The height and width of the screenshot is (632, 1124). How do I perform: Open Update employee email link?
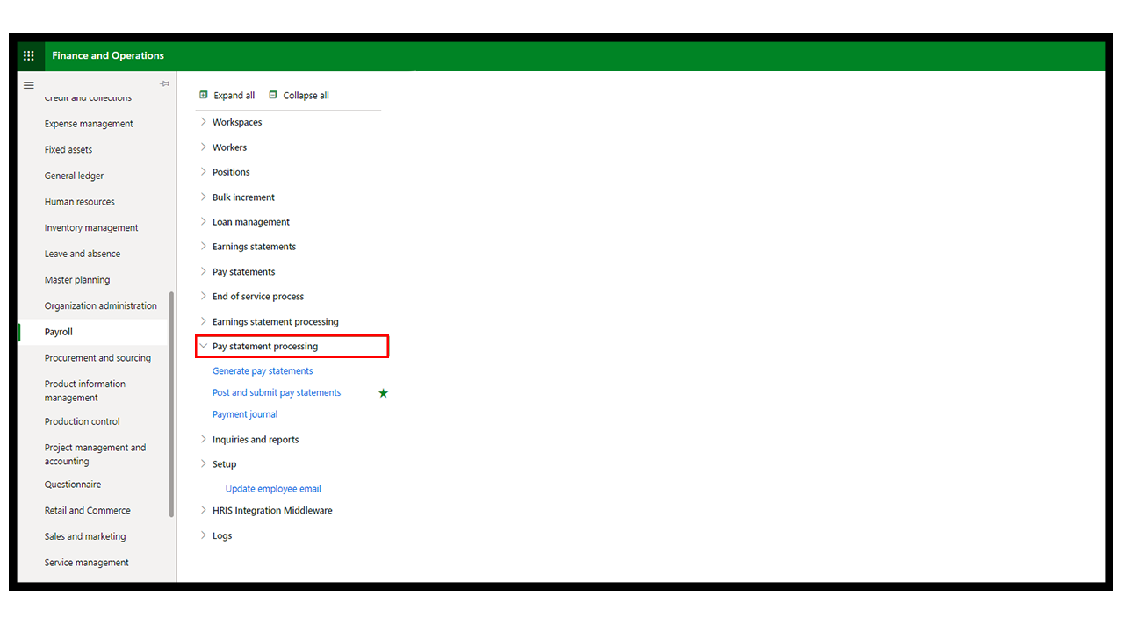273,489
